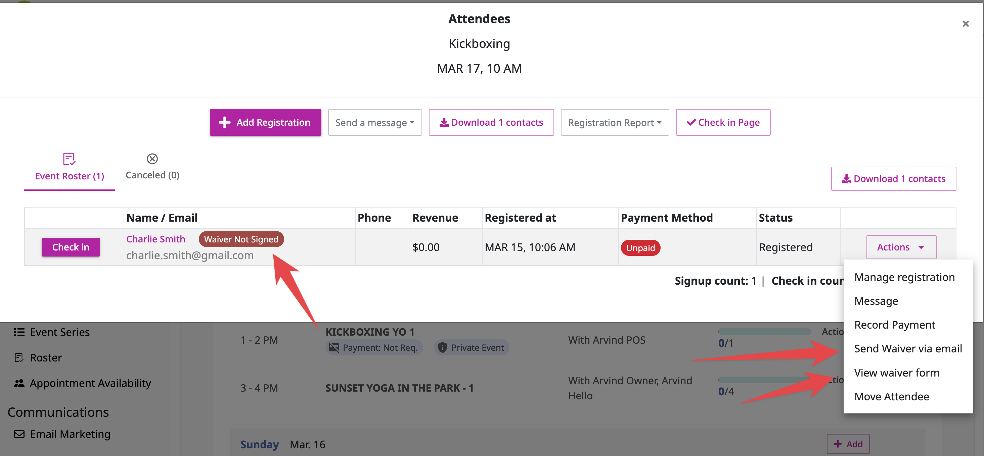Click the Roster sidebar icon
984x456 pixels.
pyautogui.click(x=19, y=358)
